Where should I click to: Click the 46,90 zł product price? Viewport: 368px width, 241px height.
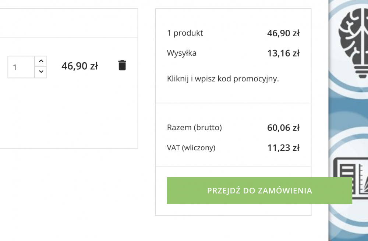tap(79, 66)
